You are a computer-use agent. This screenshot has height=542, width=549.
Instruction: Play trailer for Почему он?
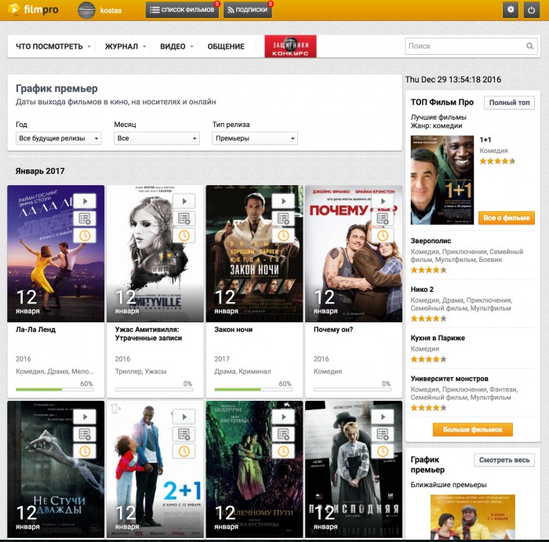(x=383, y=201)
